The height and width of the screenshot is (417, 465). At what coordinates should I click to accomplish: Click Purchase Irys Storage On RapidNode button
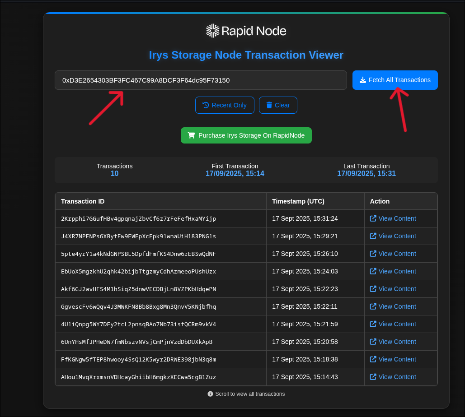coord(246,135)
